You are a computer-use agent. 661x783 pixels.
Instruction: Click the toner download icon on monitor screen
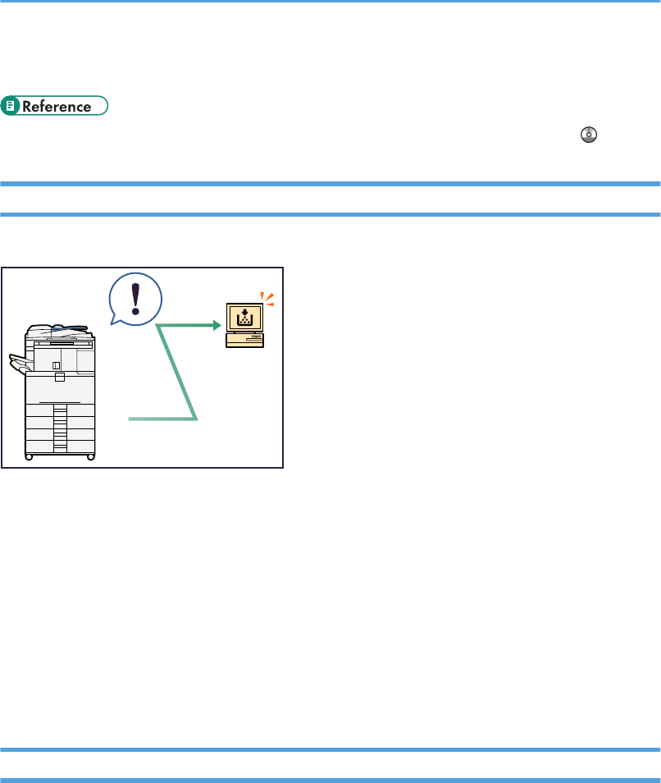pos(244,318)
